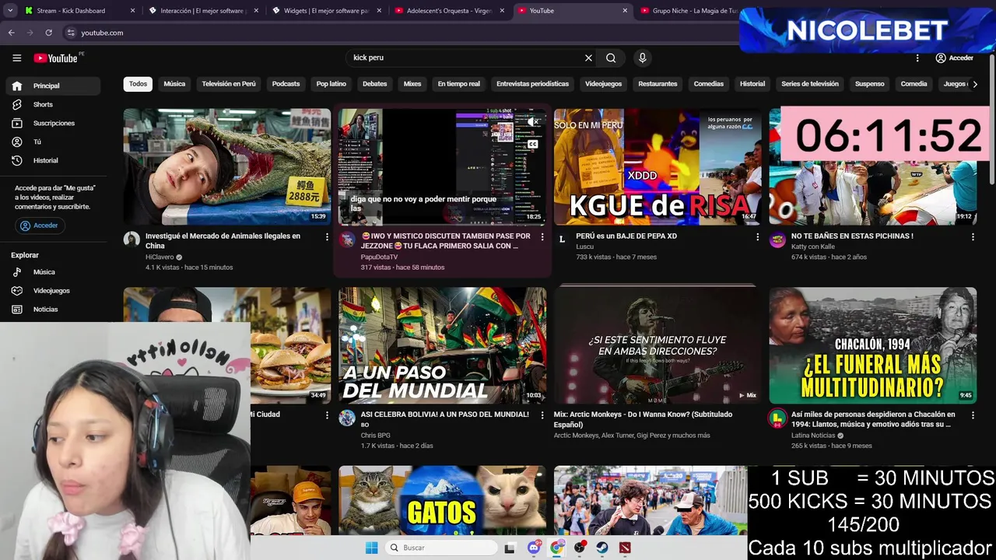Open Steam from the taskbar
Image resolution: width=996 pixels, height=560 pixels.
602,548
